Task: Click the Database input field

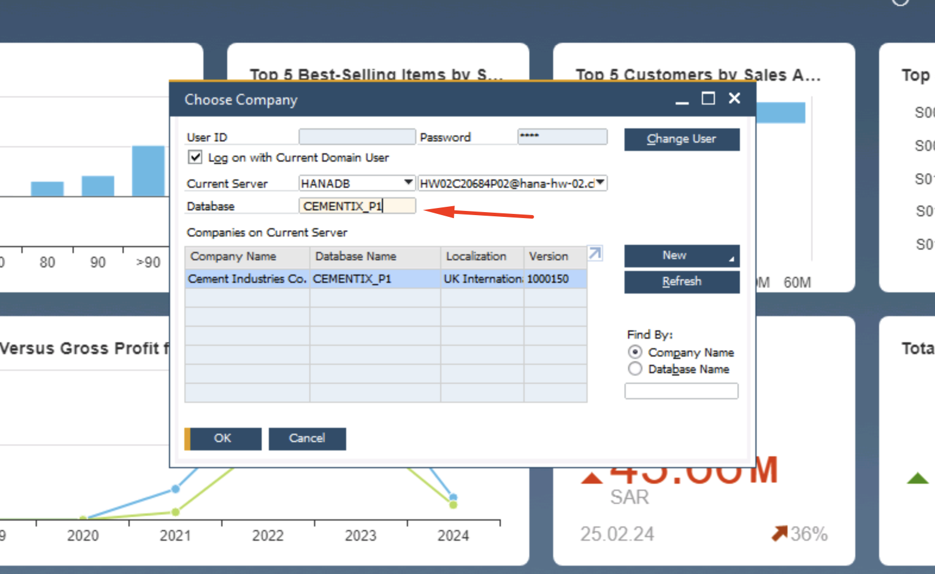Action: (357, 206)
